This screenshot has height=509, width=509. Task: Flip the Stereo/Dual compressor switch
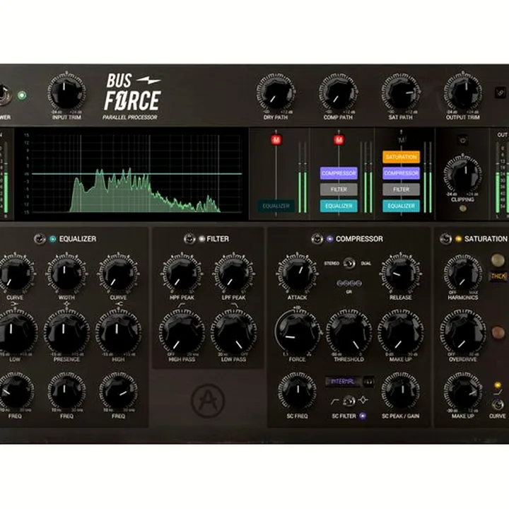349,263
